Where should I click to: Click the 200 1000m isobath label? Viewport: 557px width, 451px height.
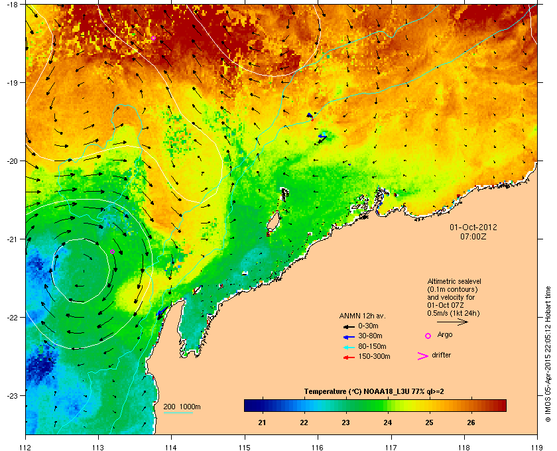click(182, 407)
